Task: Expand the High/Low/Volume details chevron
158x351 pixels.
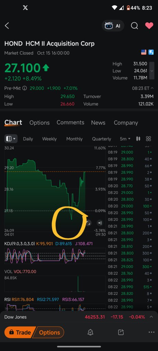Action: 152,71
